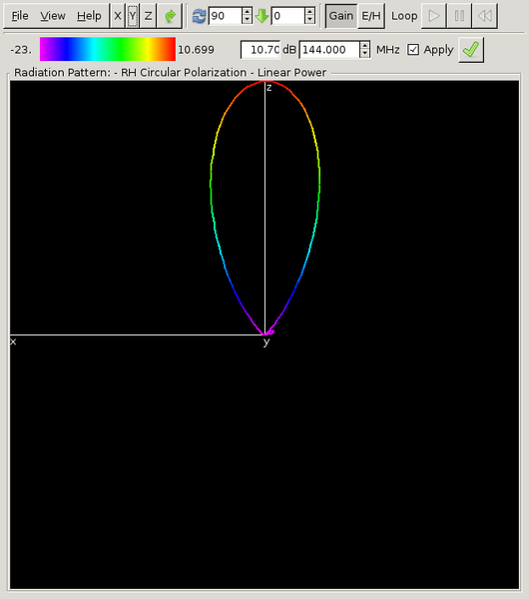
Task: Open the View menu
Action: coord(53,16)
